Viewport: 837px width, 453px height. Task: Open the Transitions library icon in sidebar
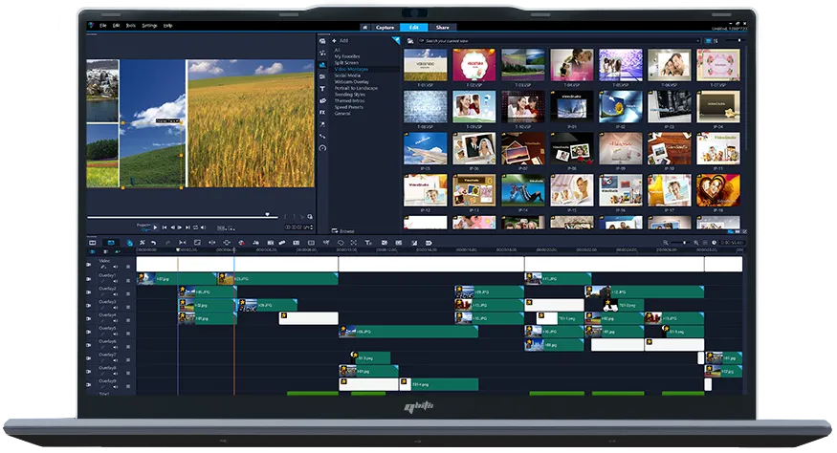(322, 76)
